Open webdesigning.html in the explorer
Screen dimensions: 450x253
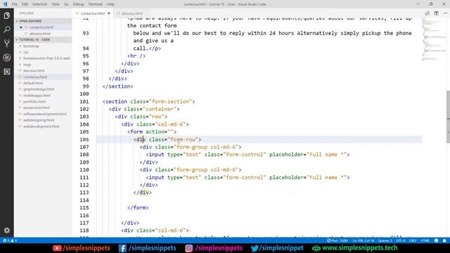39,120
